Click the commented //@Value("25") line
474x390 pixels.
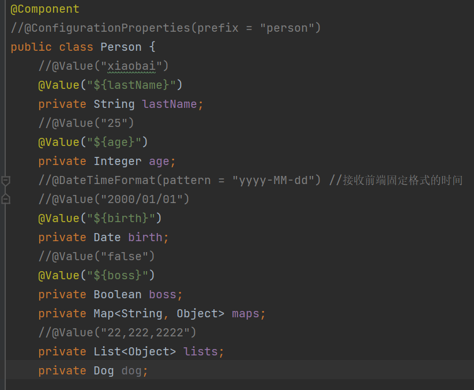[x=86, y=123]
